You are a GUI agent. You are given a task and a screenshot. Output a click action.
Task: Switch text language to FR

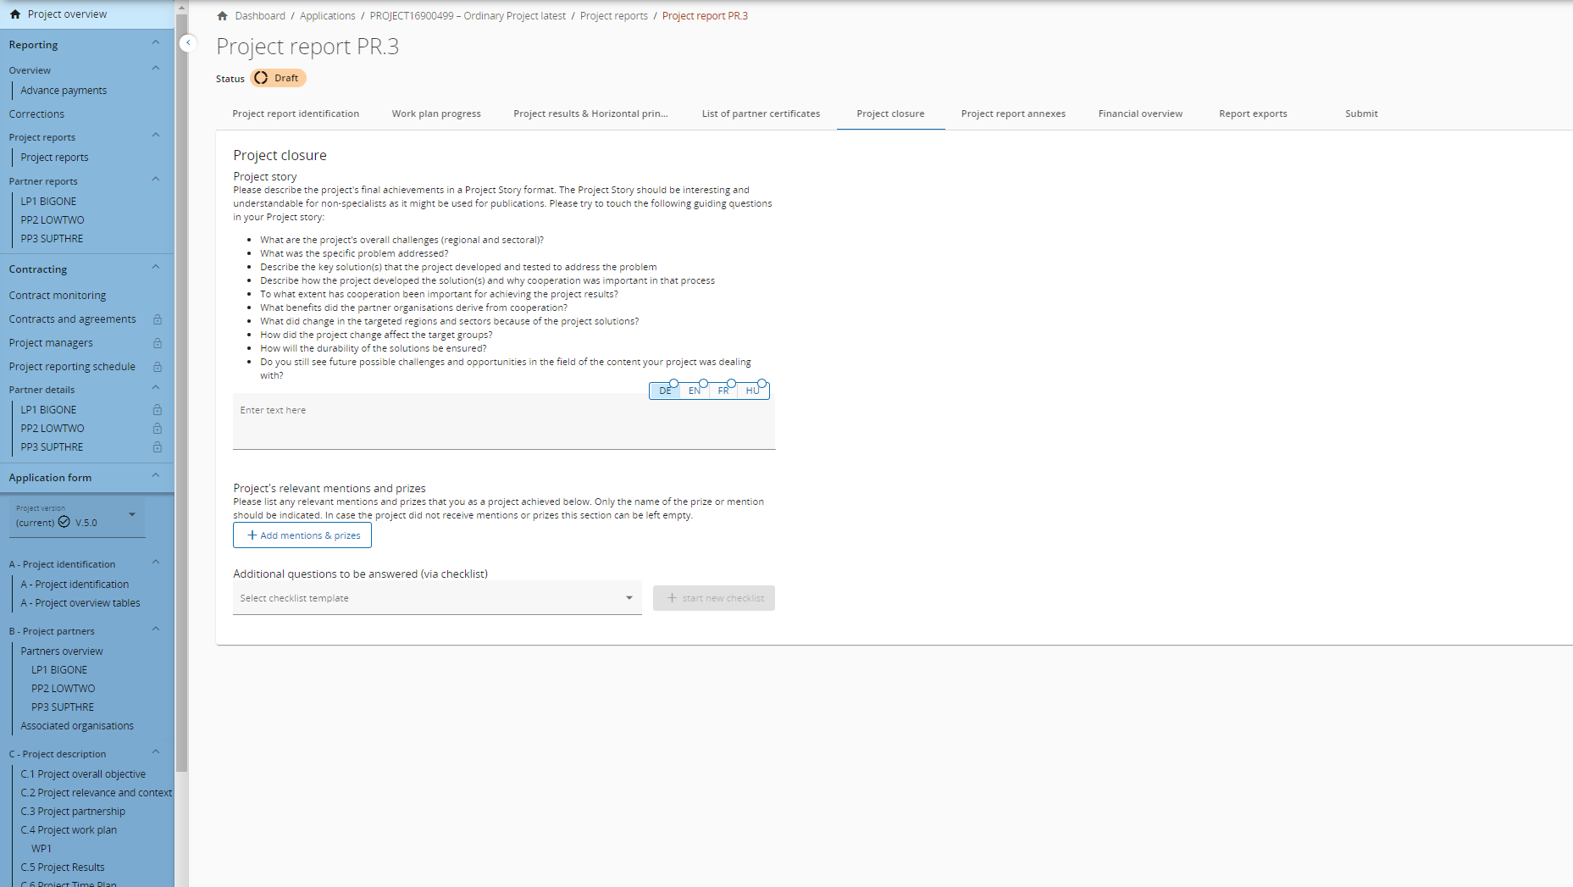[x=723, y=391]
